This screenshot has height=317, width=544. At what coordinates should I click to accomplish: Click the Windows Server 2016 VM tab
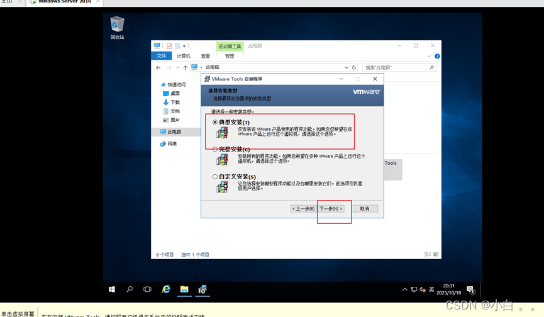point(65,2)
